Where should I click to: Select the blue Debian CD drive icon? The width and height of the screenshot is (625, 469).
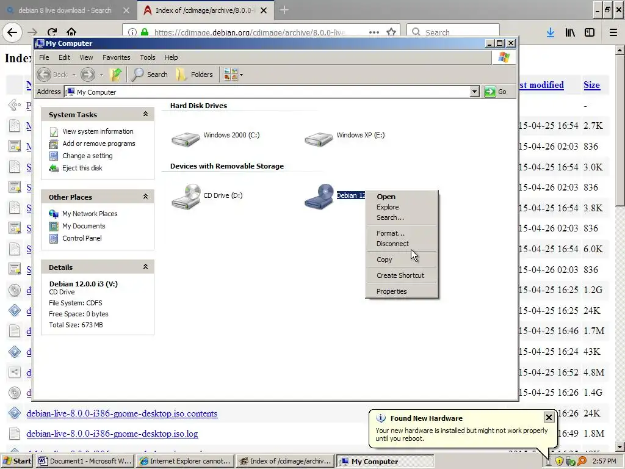click(x=319, y=196)
